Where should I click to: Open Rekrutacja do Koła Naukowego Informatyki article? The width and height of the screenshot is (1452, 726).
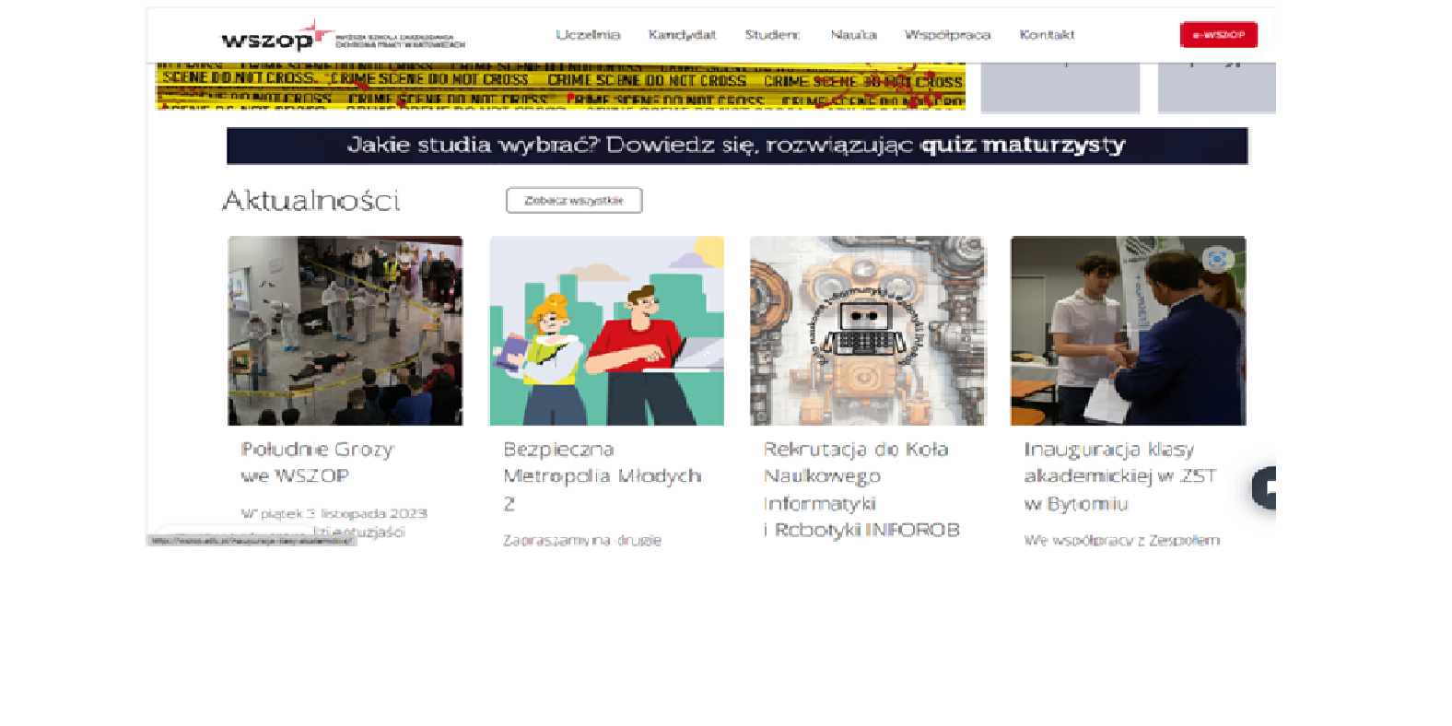(x=861, y=489)
